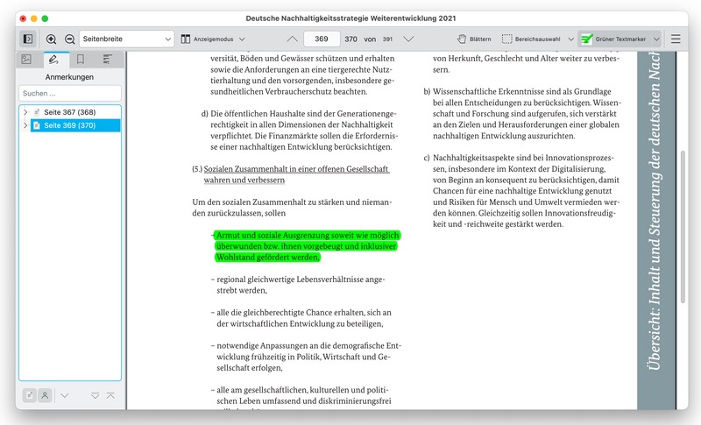
Task: Open the Anzeigemodus dropdown
Action: [213, 39]
